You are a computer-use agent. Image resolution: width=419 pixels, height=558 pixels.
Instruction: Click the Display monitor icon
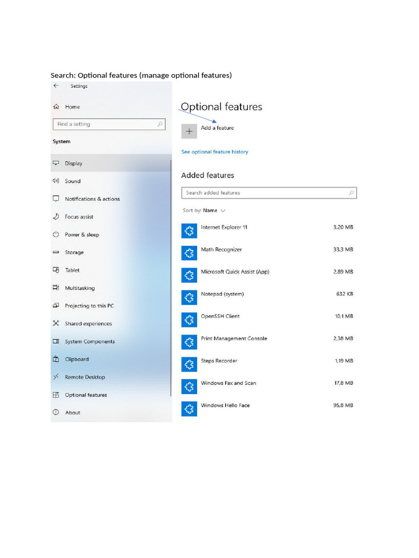pos(56,163)
